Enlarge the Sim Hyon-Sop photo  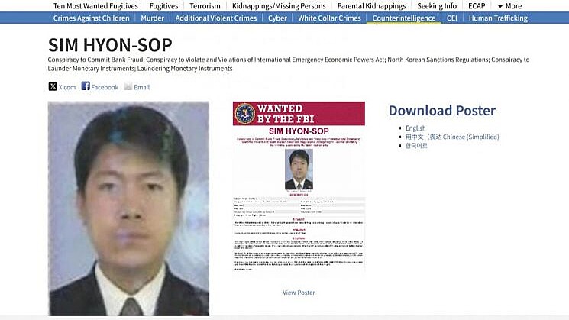pos(128,208)
